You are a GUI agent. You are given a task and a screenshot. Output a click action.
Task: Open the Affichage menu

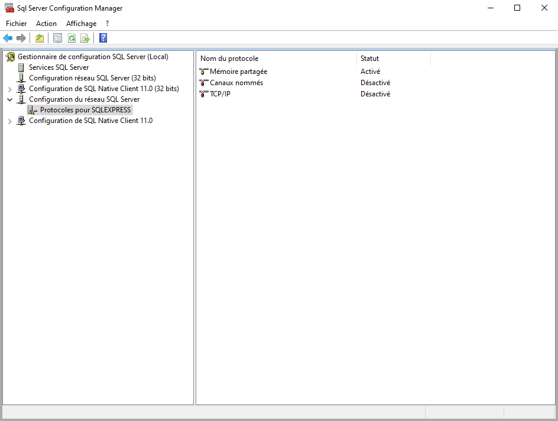coord(81,24)
